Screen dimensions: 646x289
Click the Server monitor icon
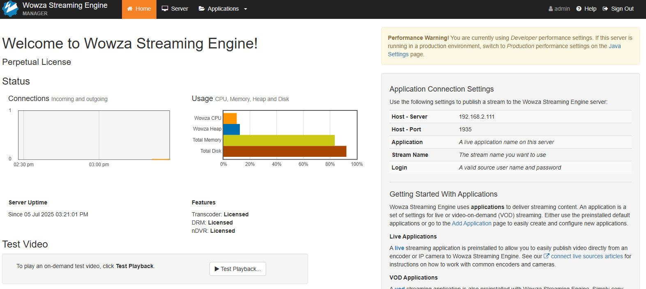click(165, 9)
